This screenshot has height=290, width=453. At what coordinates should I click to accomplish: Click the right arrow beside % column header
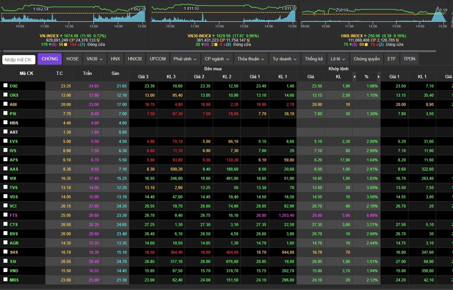pyautogui.click(x=378, y=77)
